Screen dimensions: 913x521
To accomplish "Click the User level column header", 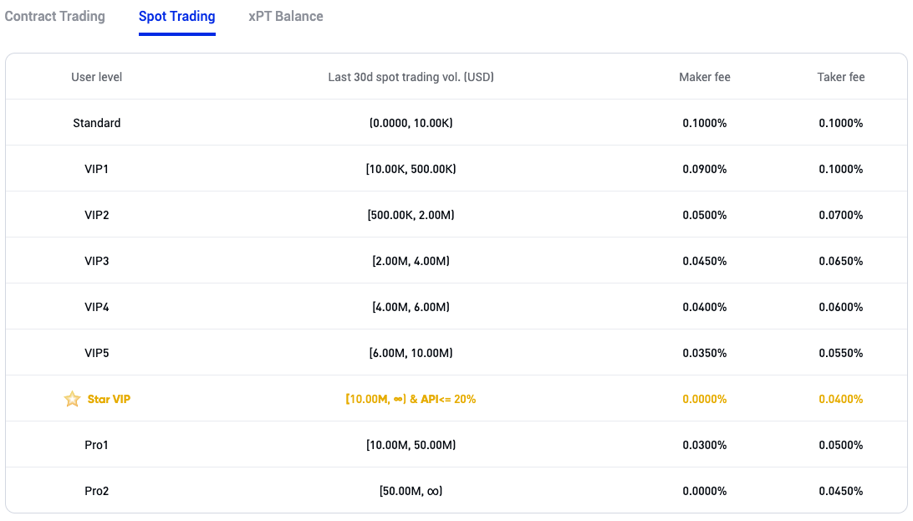I will coord(97,77).
